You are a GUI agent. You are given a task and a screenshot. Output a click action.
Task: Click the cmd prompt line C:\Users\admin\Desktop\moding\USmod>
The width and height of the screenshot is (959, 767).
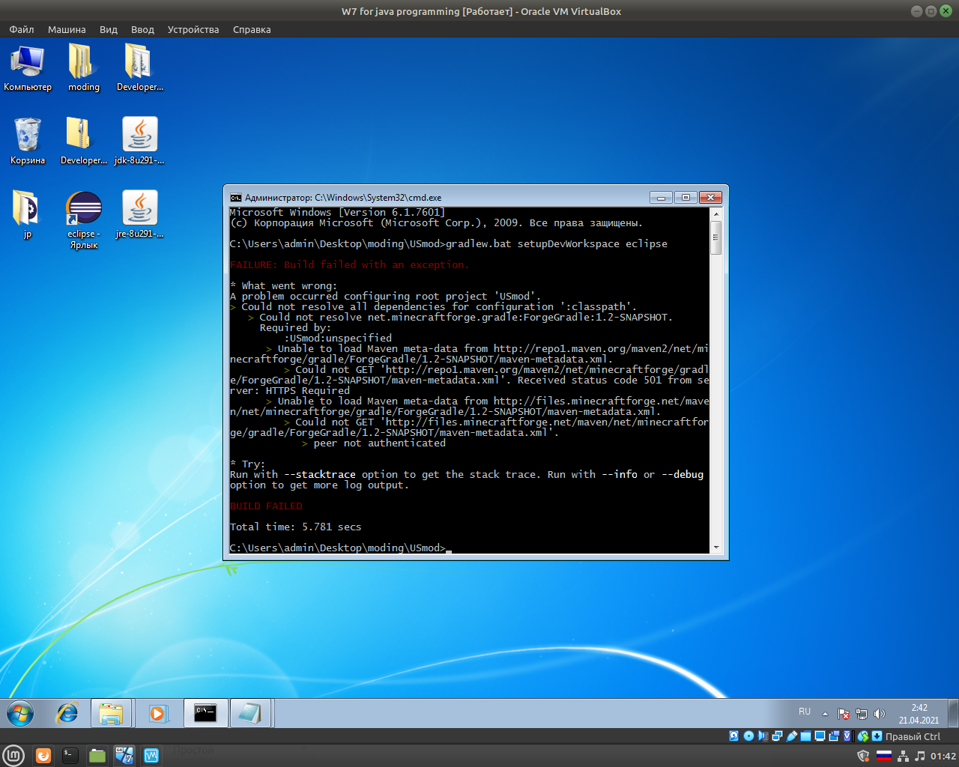click(x=337, y=548)
